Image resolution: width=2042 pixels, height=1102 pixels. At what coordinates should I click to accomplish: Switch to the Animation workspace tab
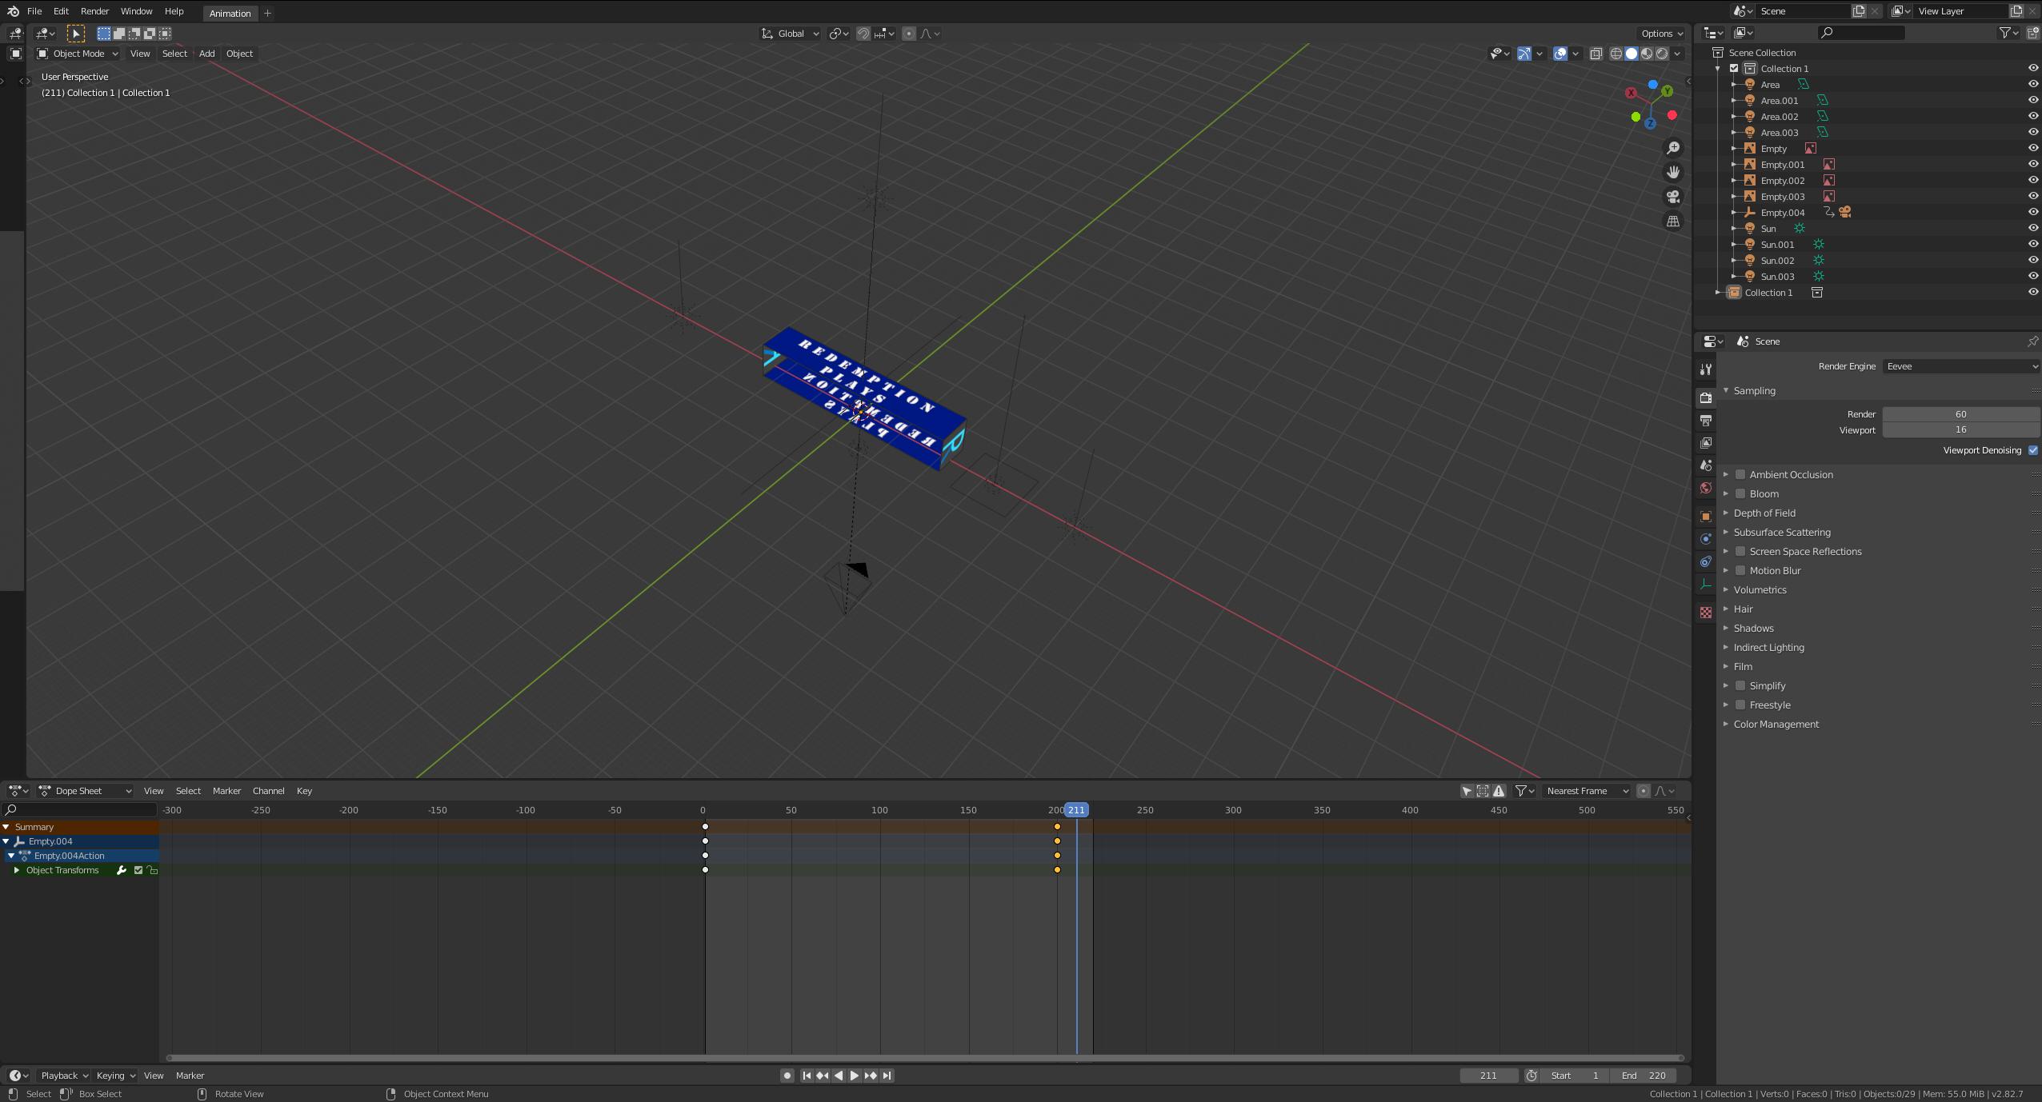230,14
